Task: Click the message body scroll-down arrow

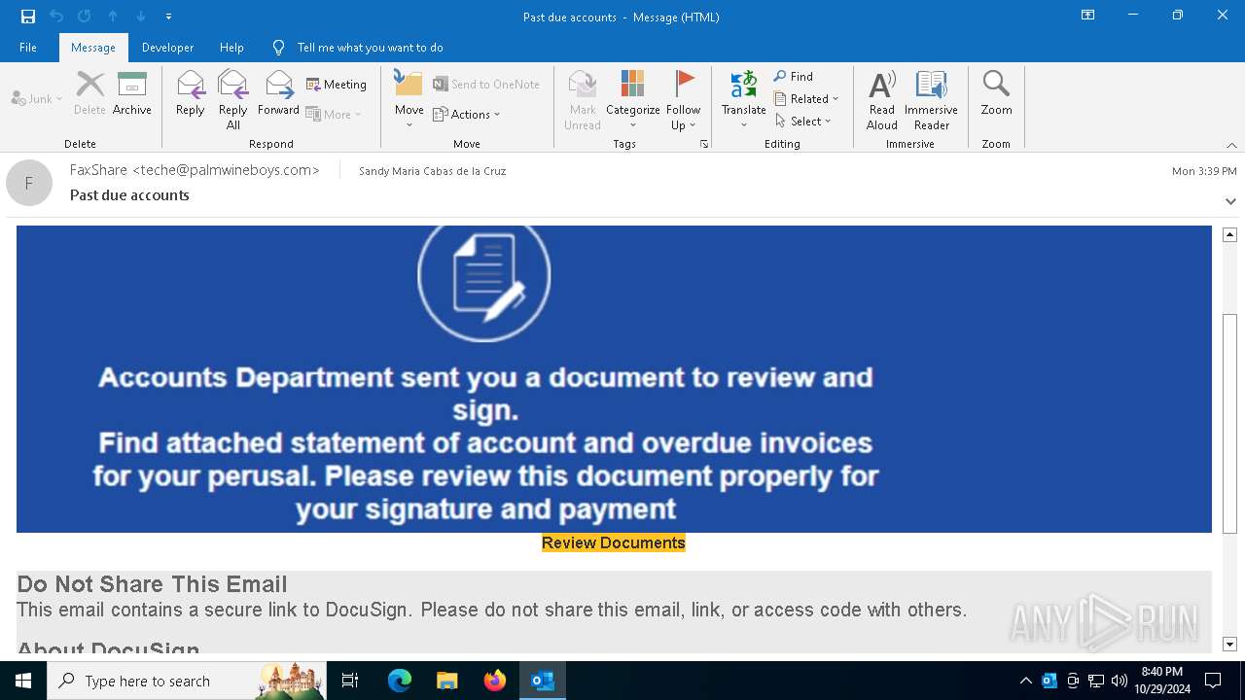Action: point(1229,644)
